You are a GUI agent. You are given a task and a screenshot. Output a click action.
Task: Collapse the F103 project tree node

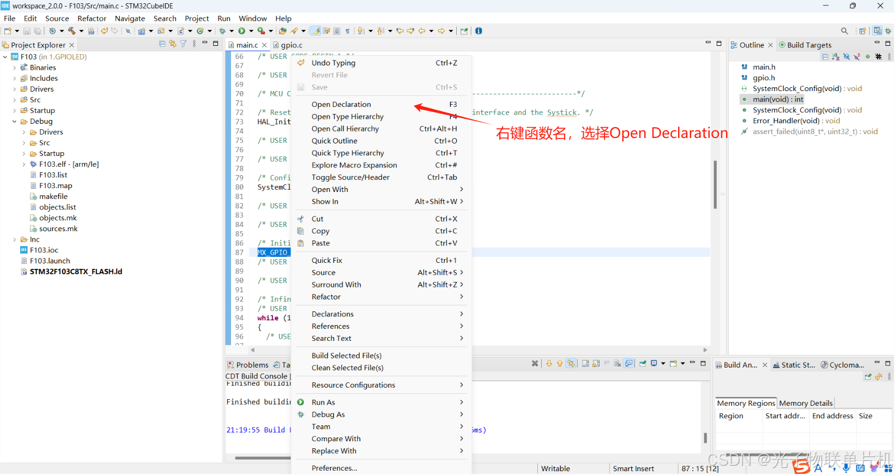[5, 57]
